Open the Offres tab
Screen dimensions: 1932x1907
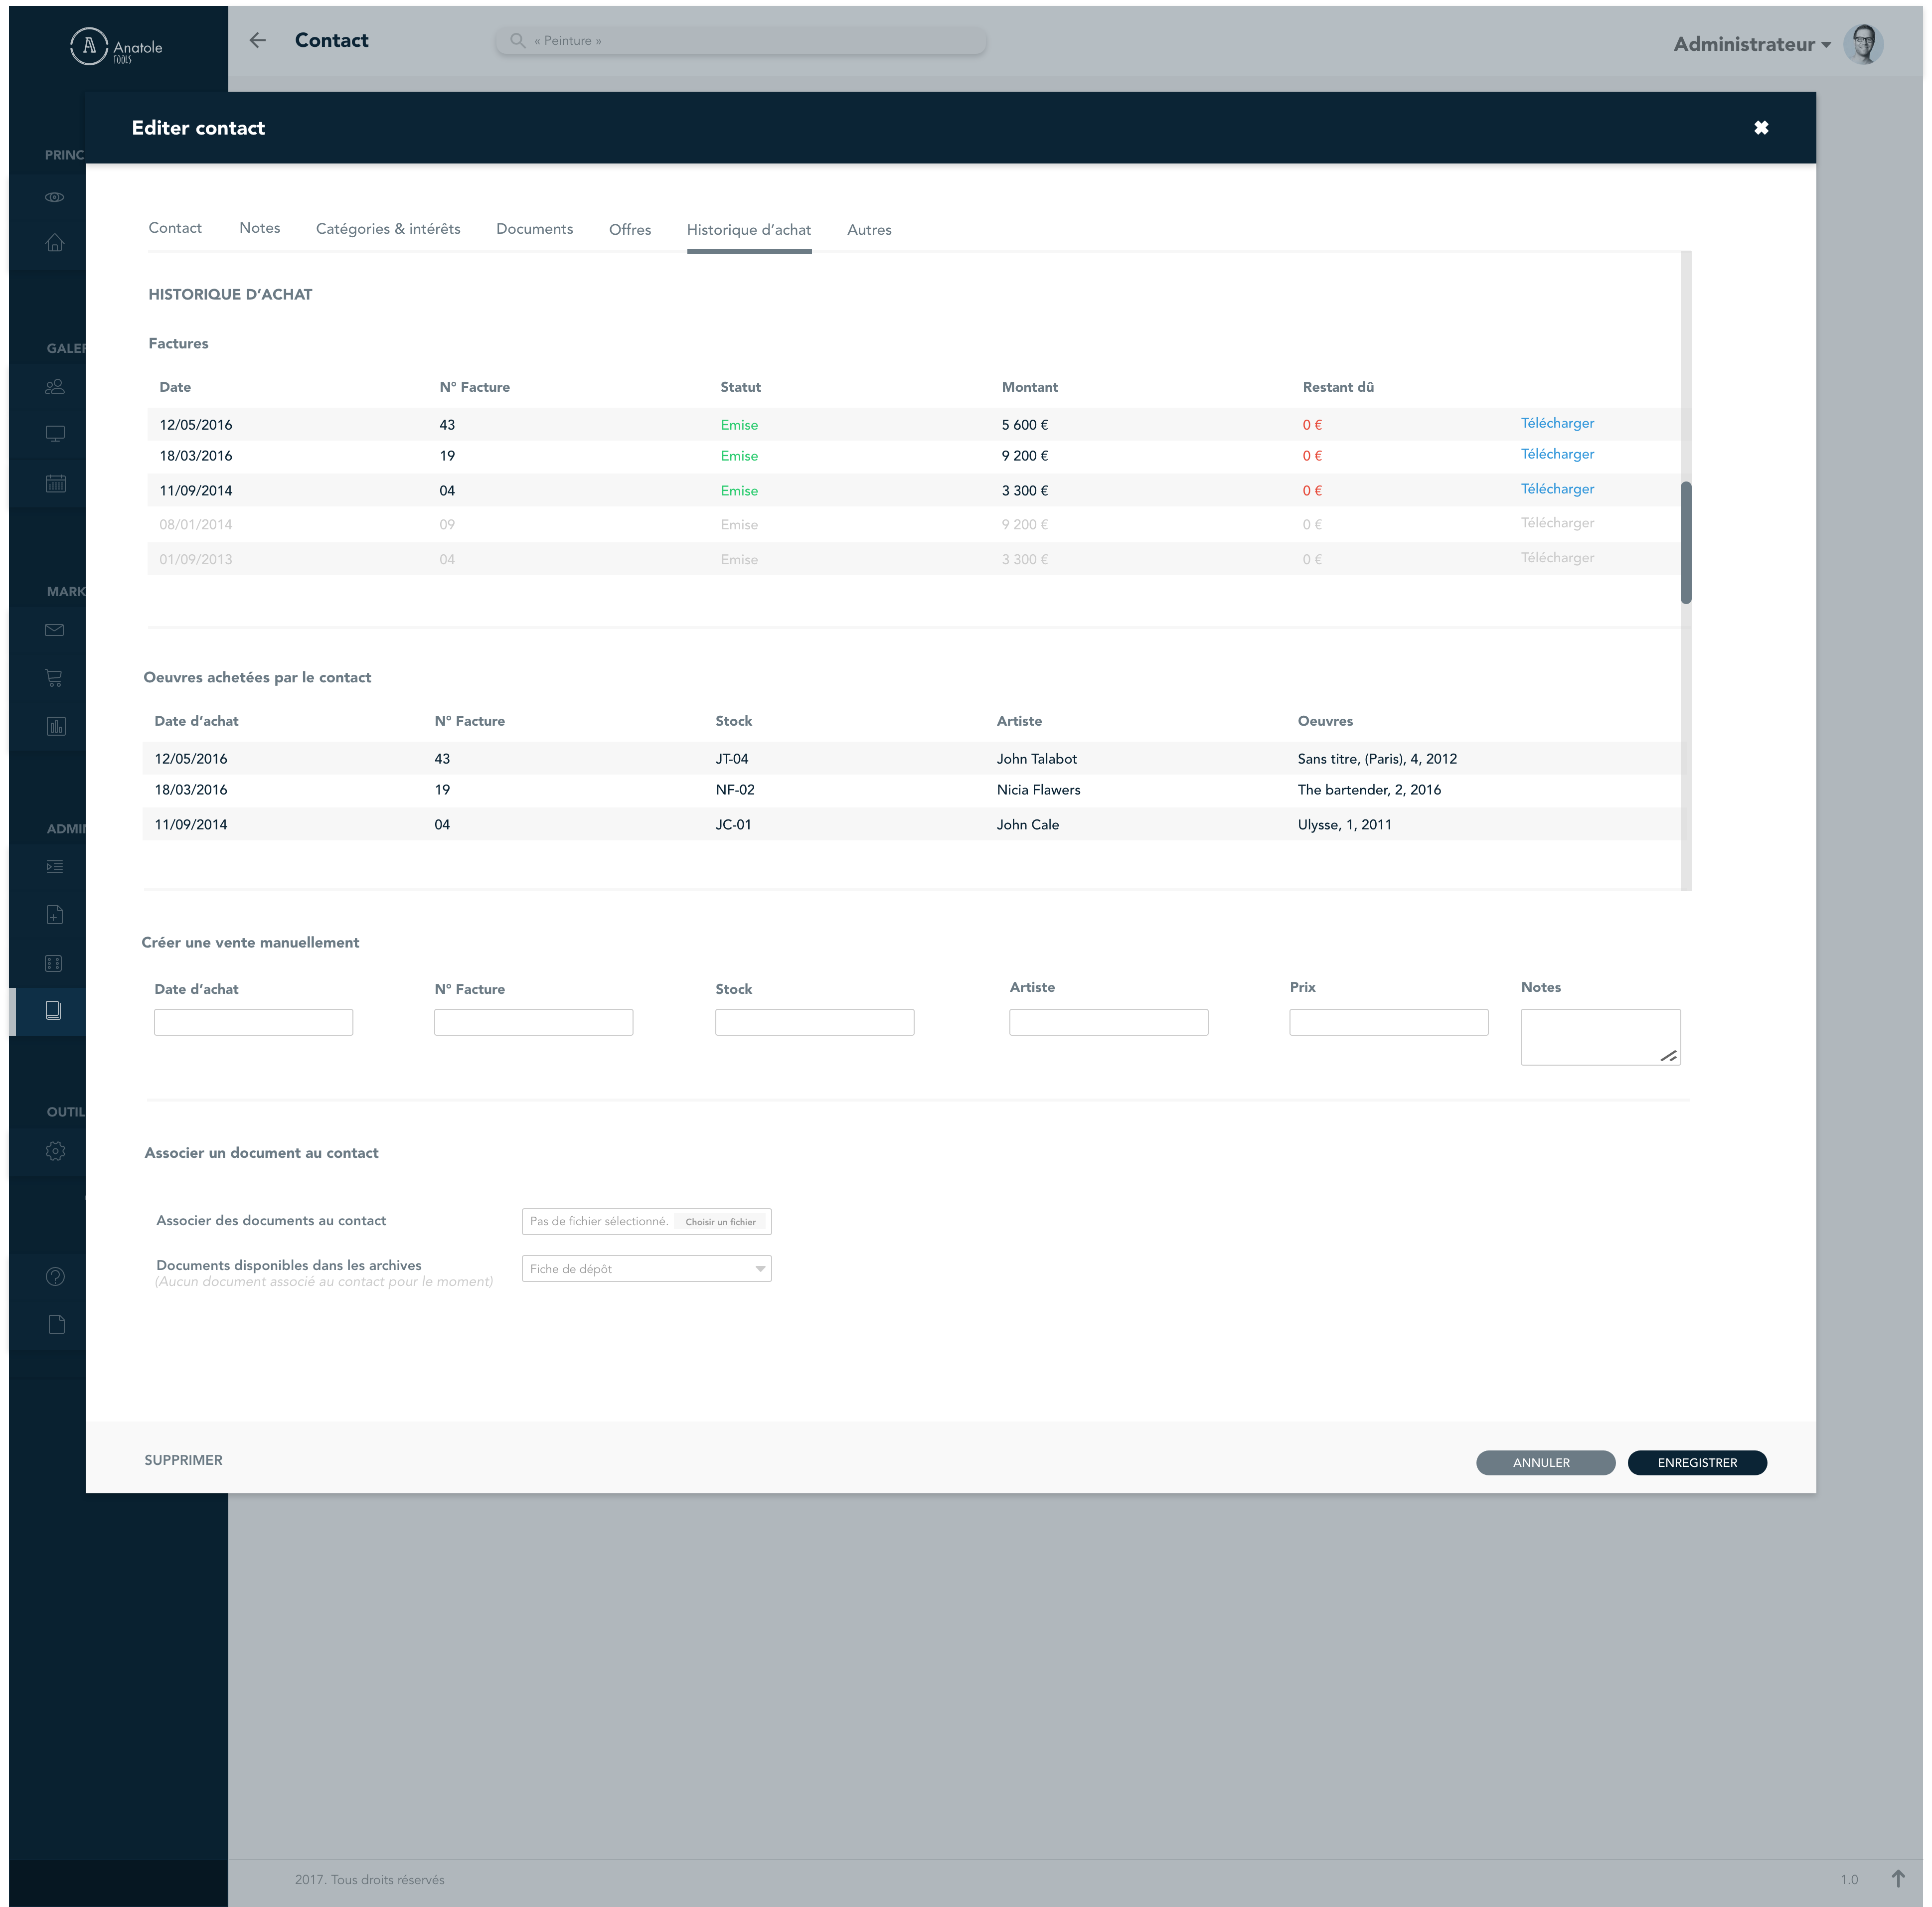pyautogui.click(x=630, y=230)
